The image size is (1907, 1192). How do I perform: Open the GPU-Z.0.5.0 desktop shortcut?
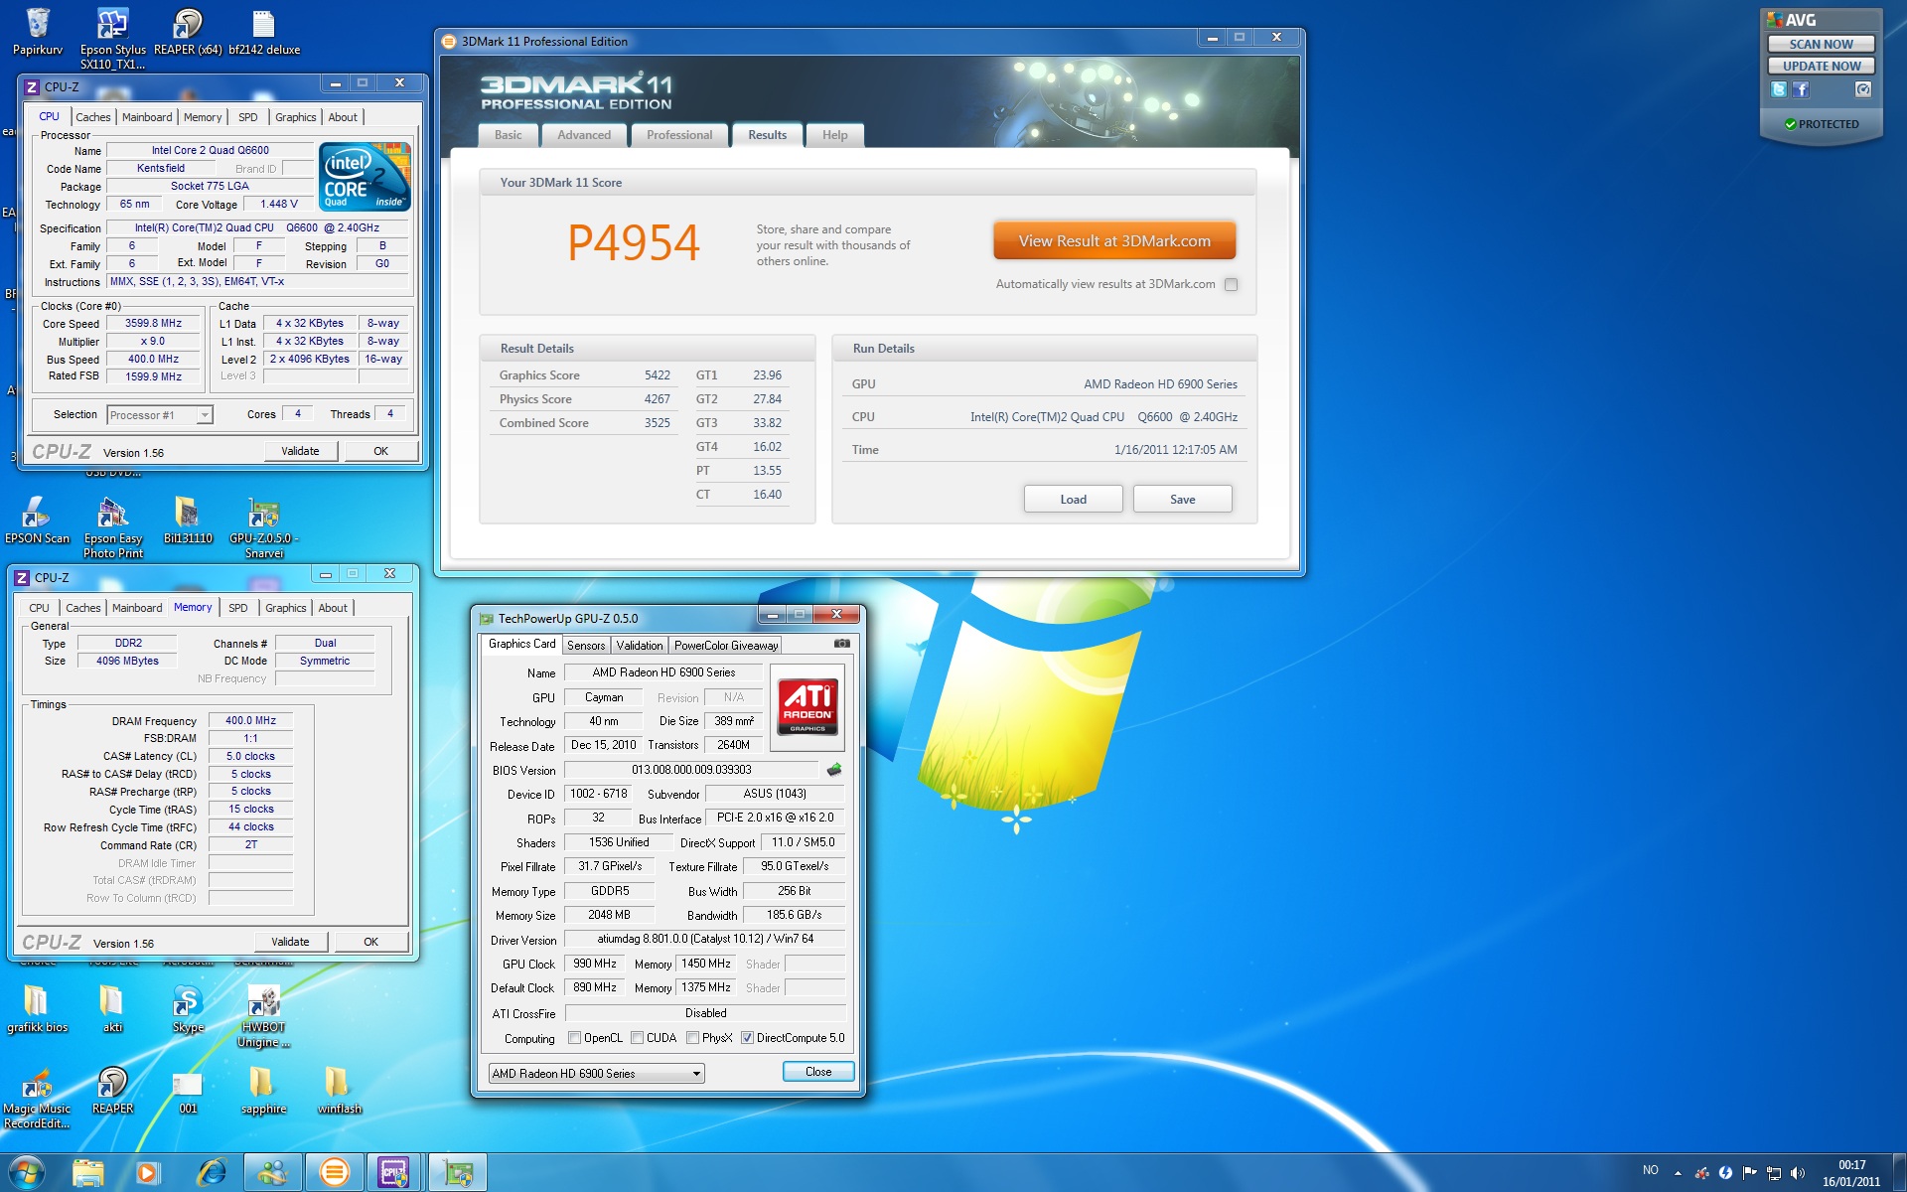click(x=263, y=527)
